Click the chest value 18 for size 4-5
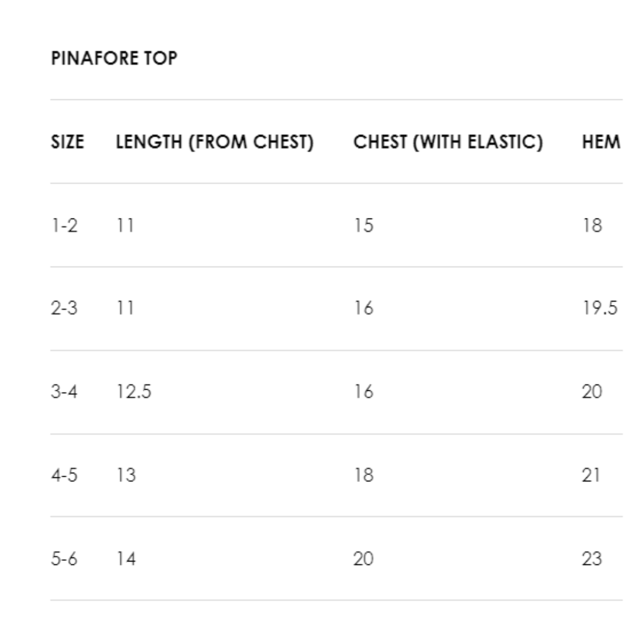Screen dimensions: 631x631 (x=363, y=475)
